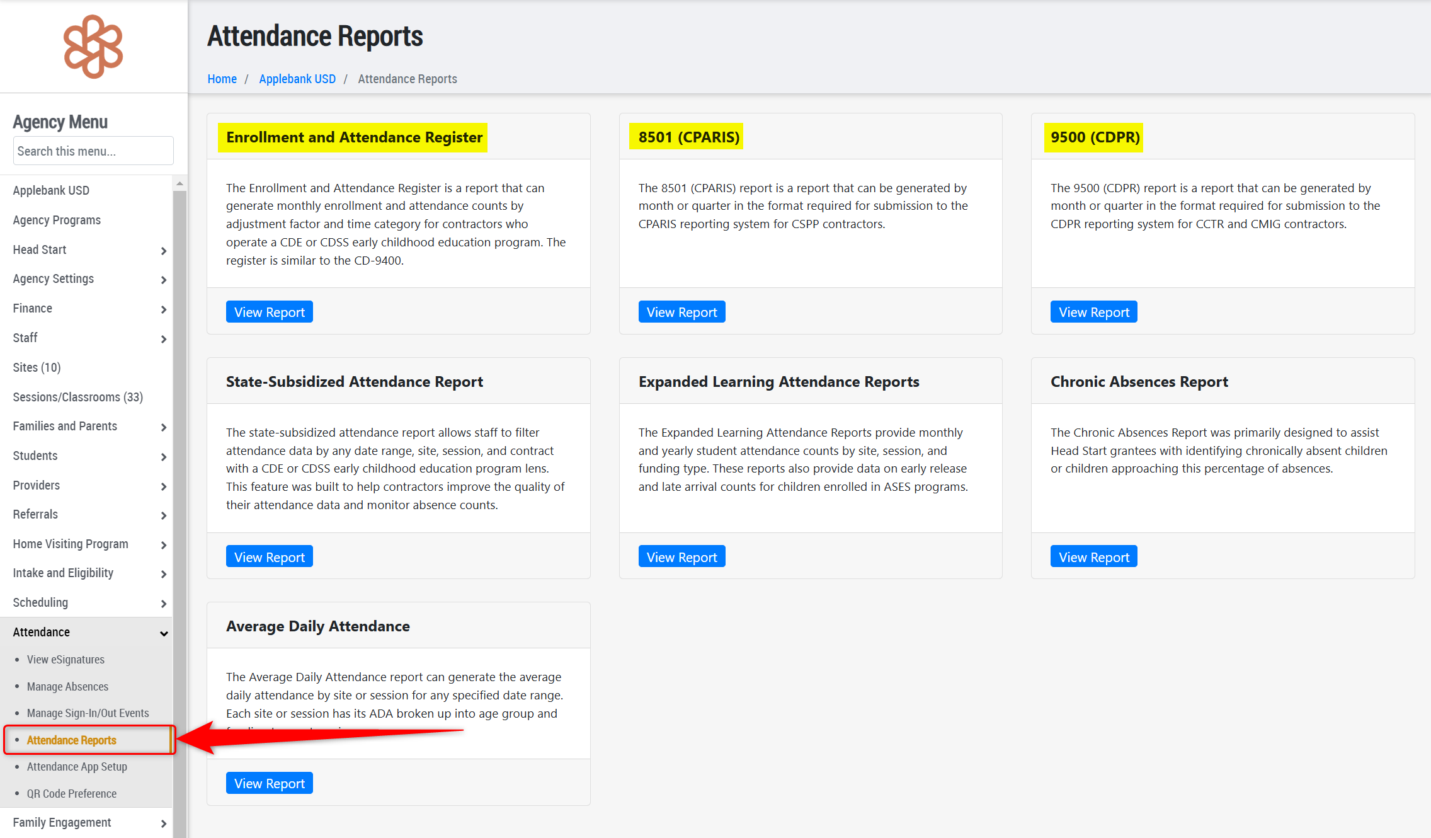
Task: Open Sites (10) menu entry
Action: pyautogui.click(x=37, y=367)
